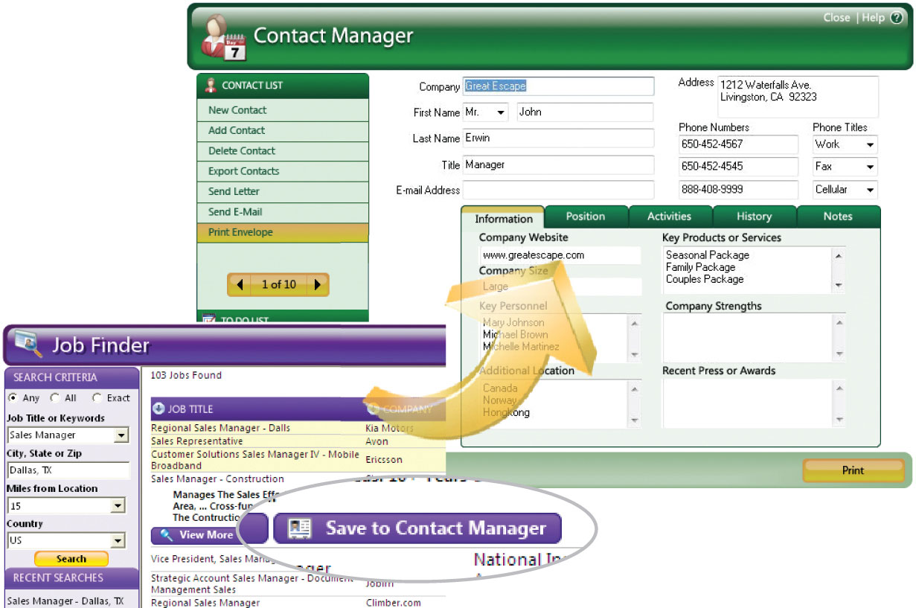Click phone number field 650-452-4567
This screenshot has height=608, width=916.
point(738,144)
